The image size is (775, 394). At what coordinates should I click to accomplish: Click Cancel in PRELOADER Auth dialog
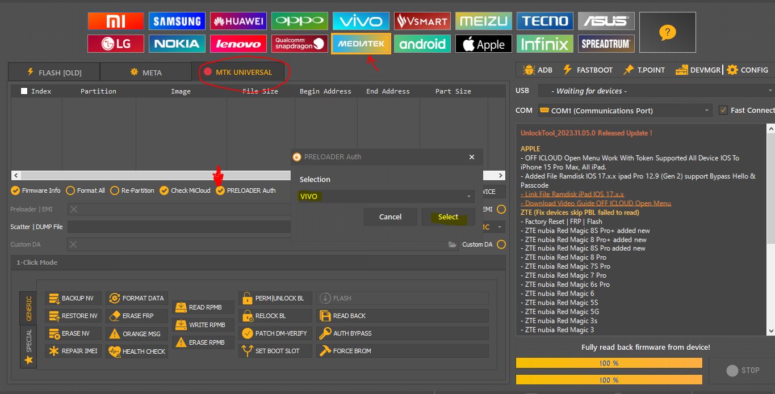[391, 217]
